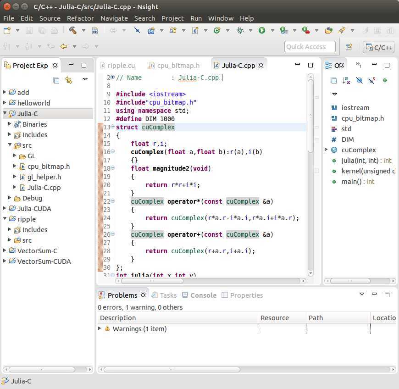399x389 pixels.
Task: Open the Source menu
Action: (x=50, y=18)
